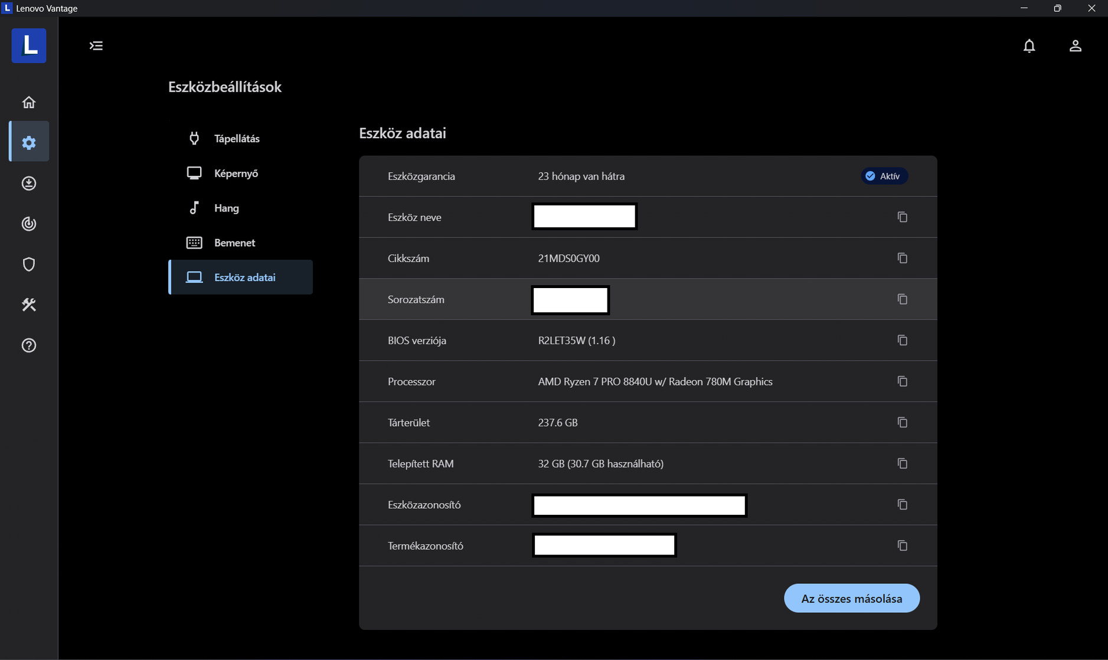Copy the Sorozatszám value
This screenshot has width=1108, height=660.
click(x=902, y=299)
